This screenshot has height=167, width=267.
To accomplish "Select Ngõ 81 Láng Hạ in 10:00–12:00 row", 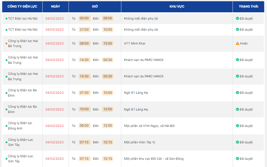I will coord(136,109).
